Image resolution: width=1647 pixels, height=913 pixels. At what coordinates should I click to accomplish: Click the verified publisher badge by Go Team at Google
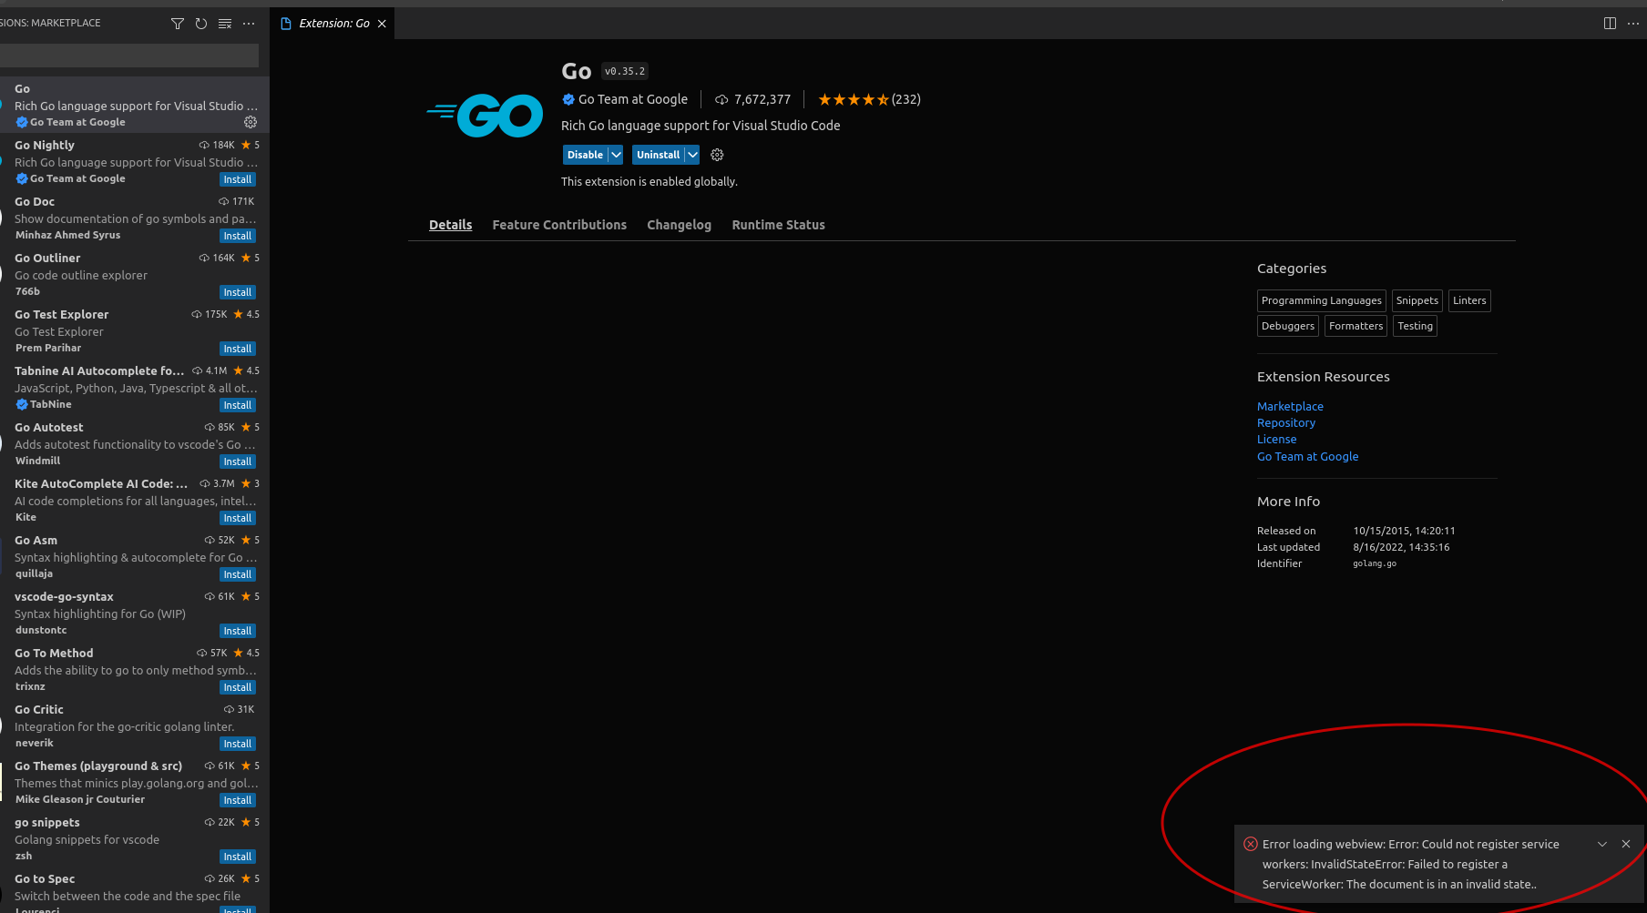click(567, 99)
